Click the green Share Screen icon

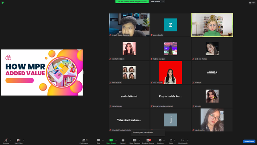point(111,140)
